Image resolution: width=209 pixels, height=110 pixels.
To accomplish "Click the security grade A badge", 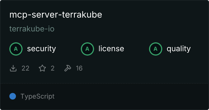I will 16,49.
